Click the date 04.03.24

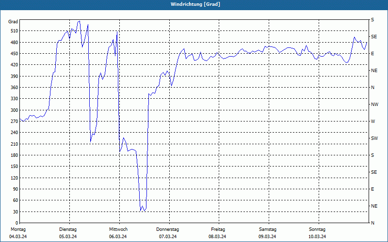pyautogui.click(x=18, y=237)
